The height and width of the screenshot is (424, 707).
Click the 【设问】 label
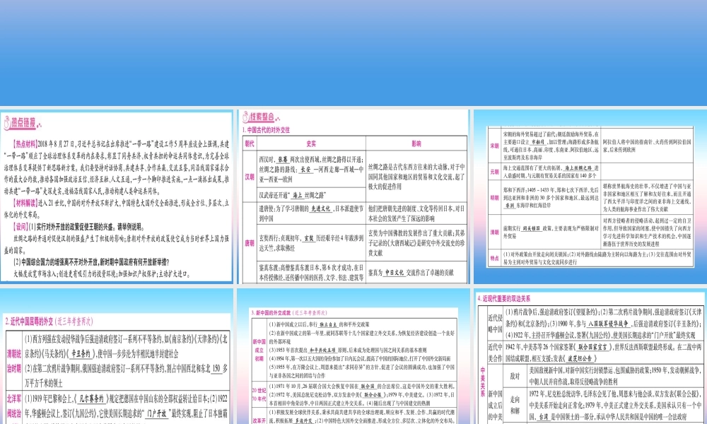tap(21, 227)
